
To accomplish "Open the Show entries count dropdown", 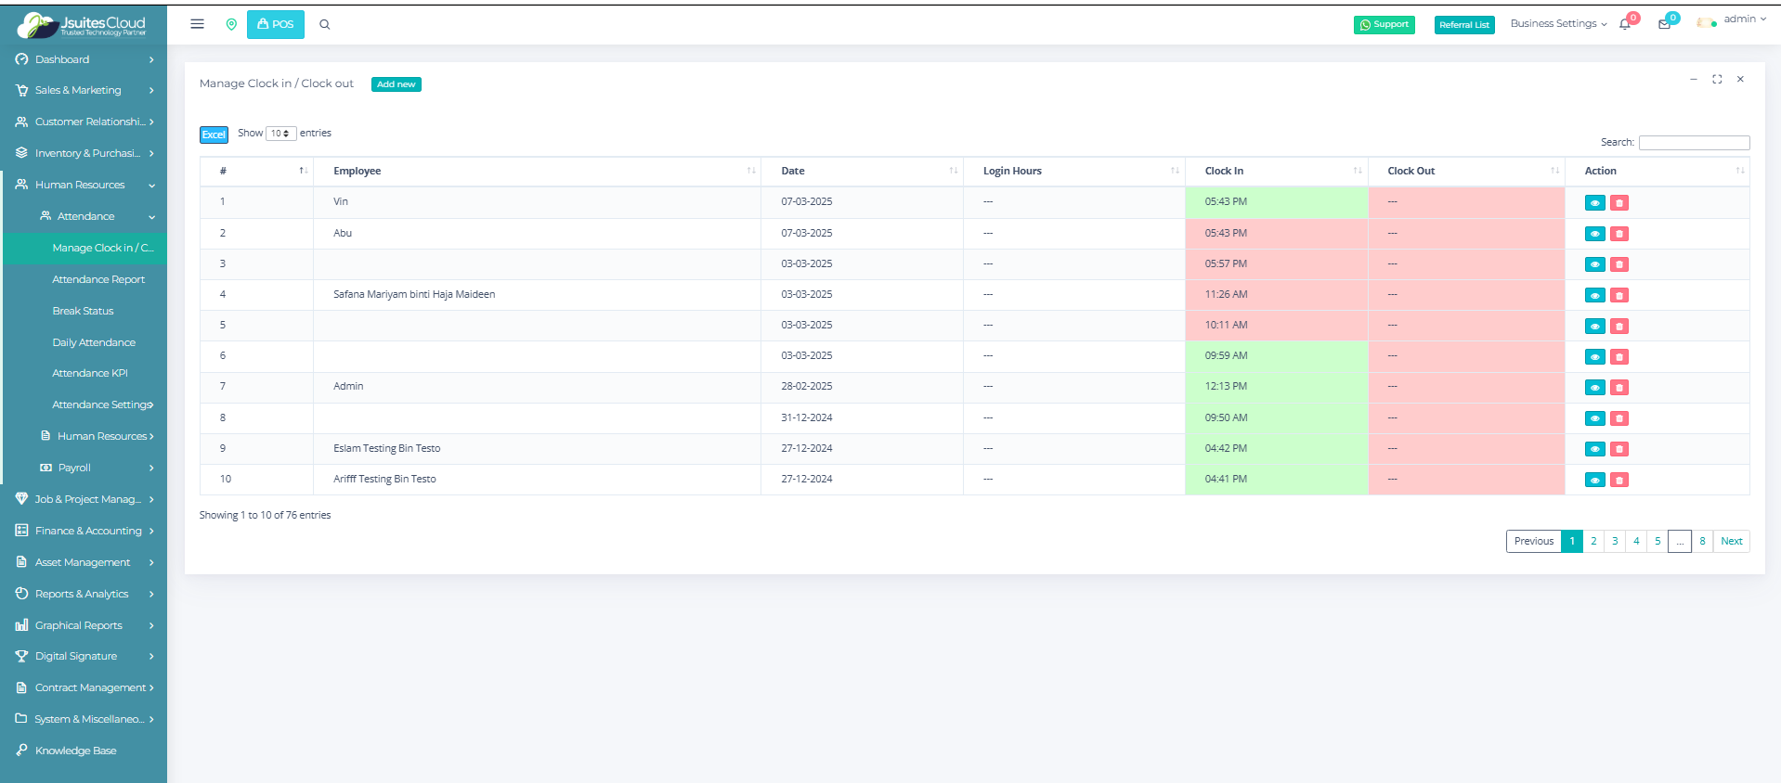I will pos(280,134).
